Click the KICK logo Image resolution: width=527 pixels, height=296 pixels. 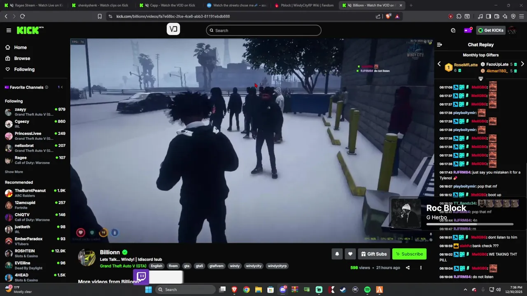click(30, 30)
